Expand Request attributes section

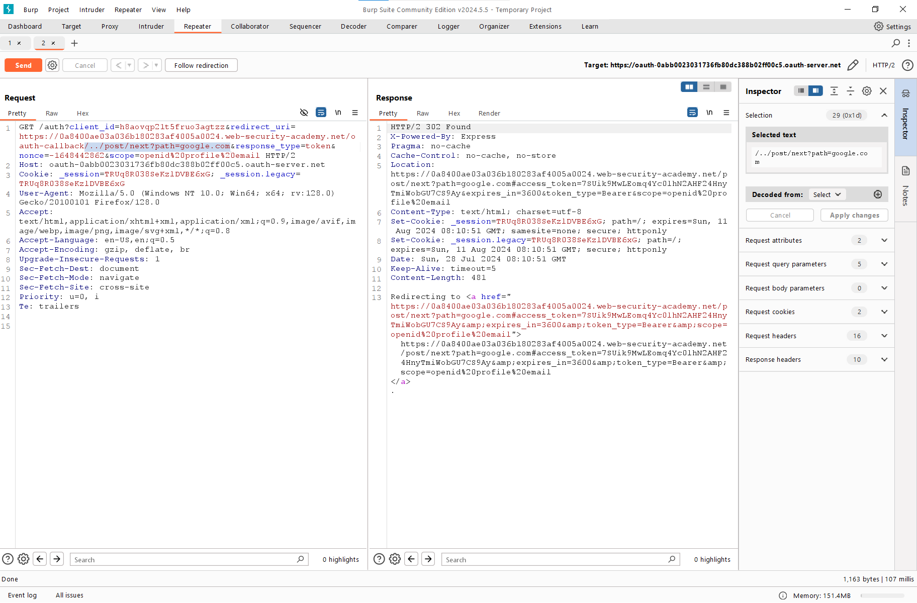(884, 240)
